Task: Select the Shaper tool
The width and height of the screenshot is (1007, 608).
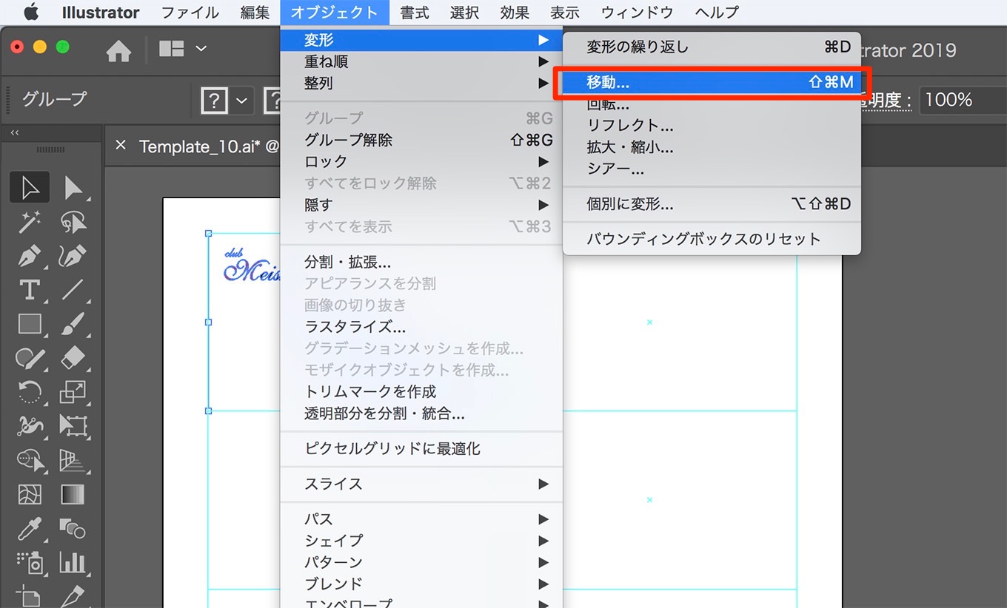Action: coord(30,358)
